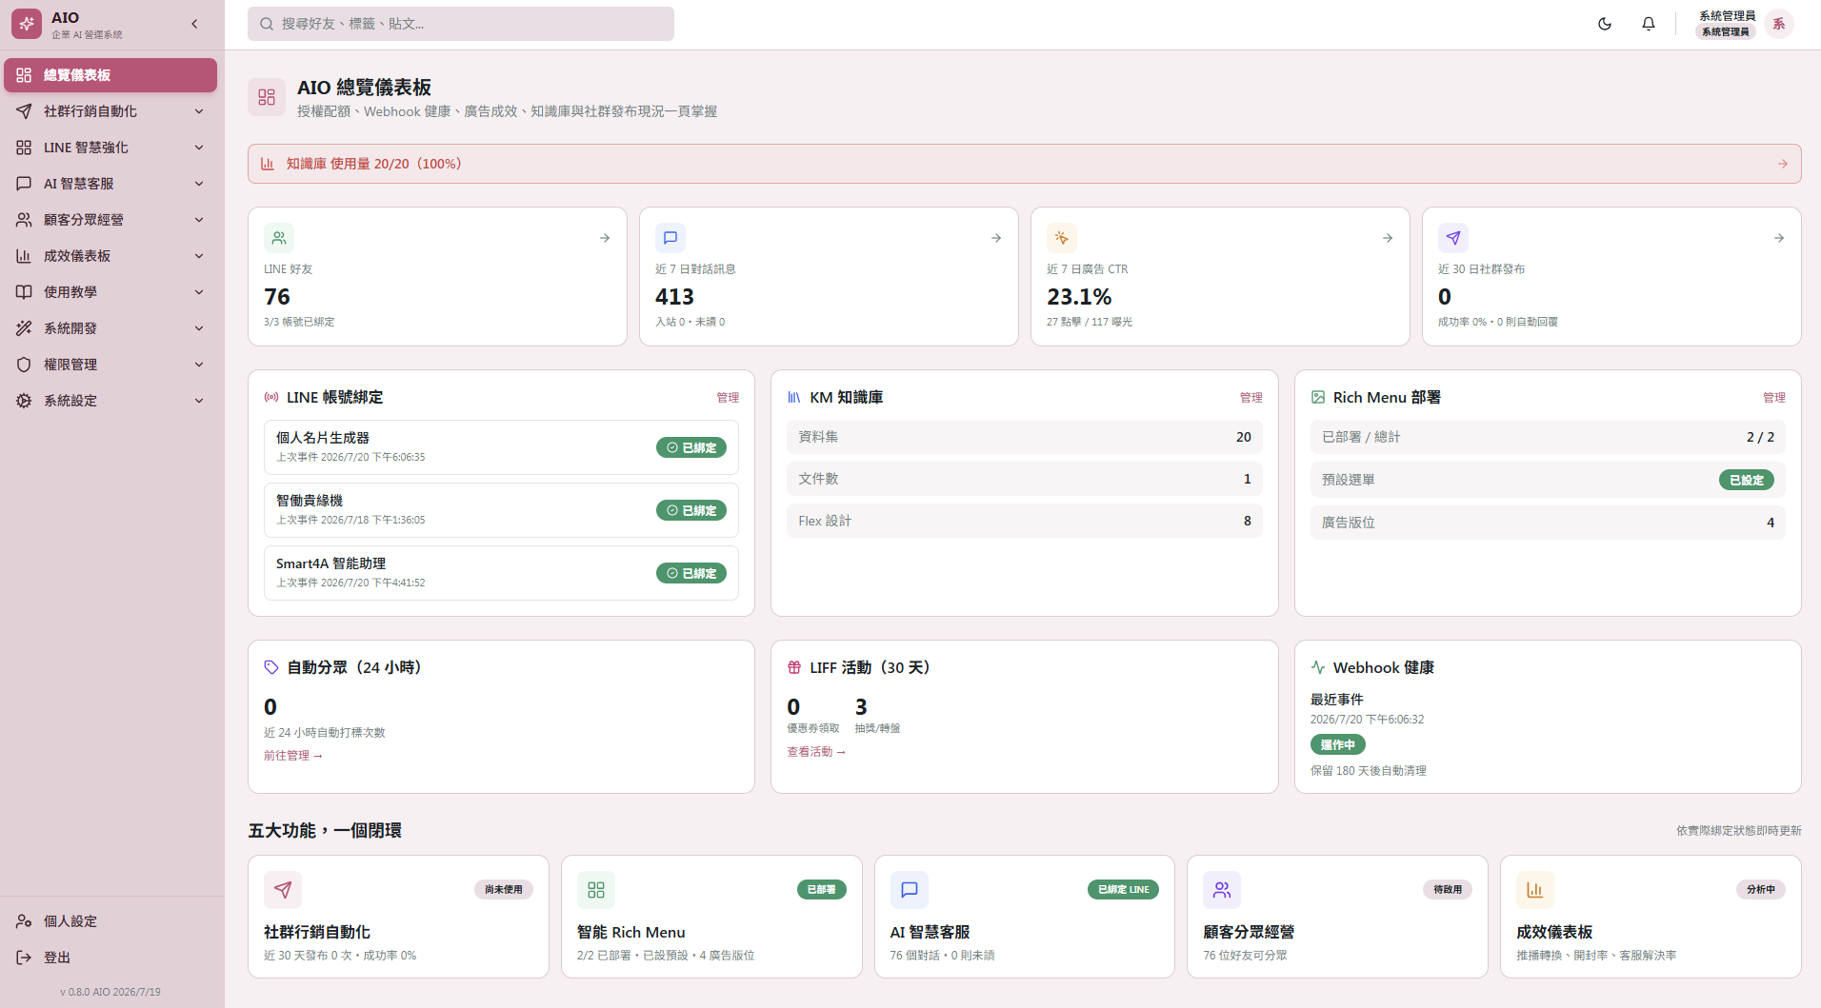Follow 前往管理 link in 自動分眾
Screen dimensions: 1821x1008
pyautogui.click(x=293, y=756)
